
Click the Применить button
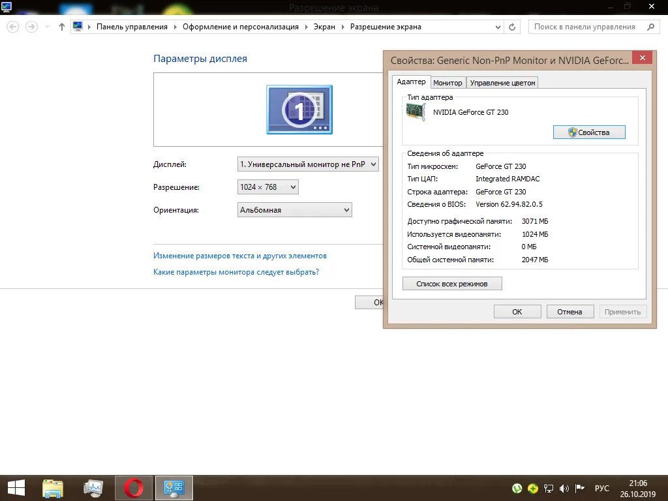point(622,312)
